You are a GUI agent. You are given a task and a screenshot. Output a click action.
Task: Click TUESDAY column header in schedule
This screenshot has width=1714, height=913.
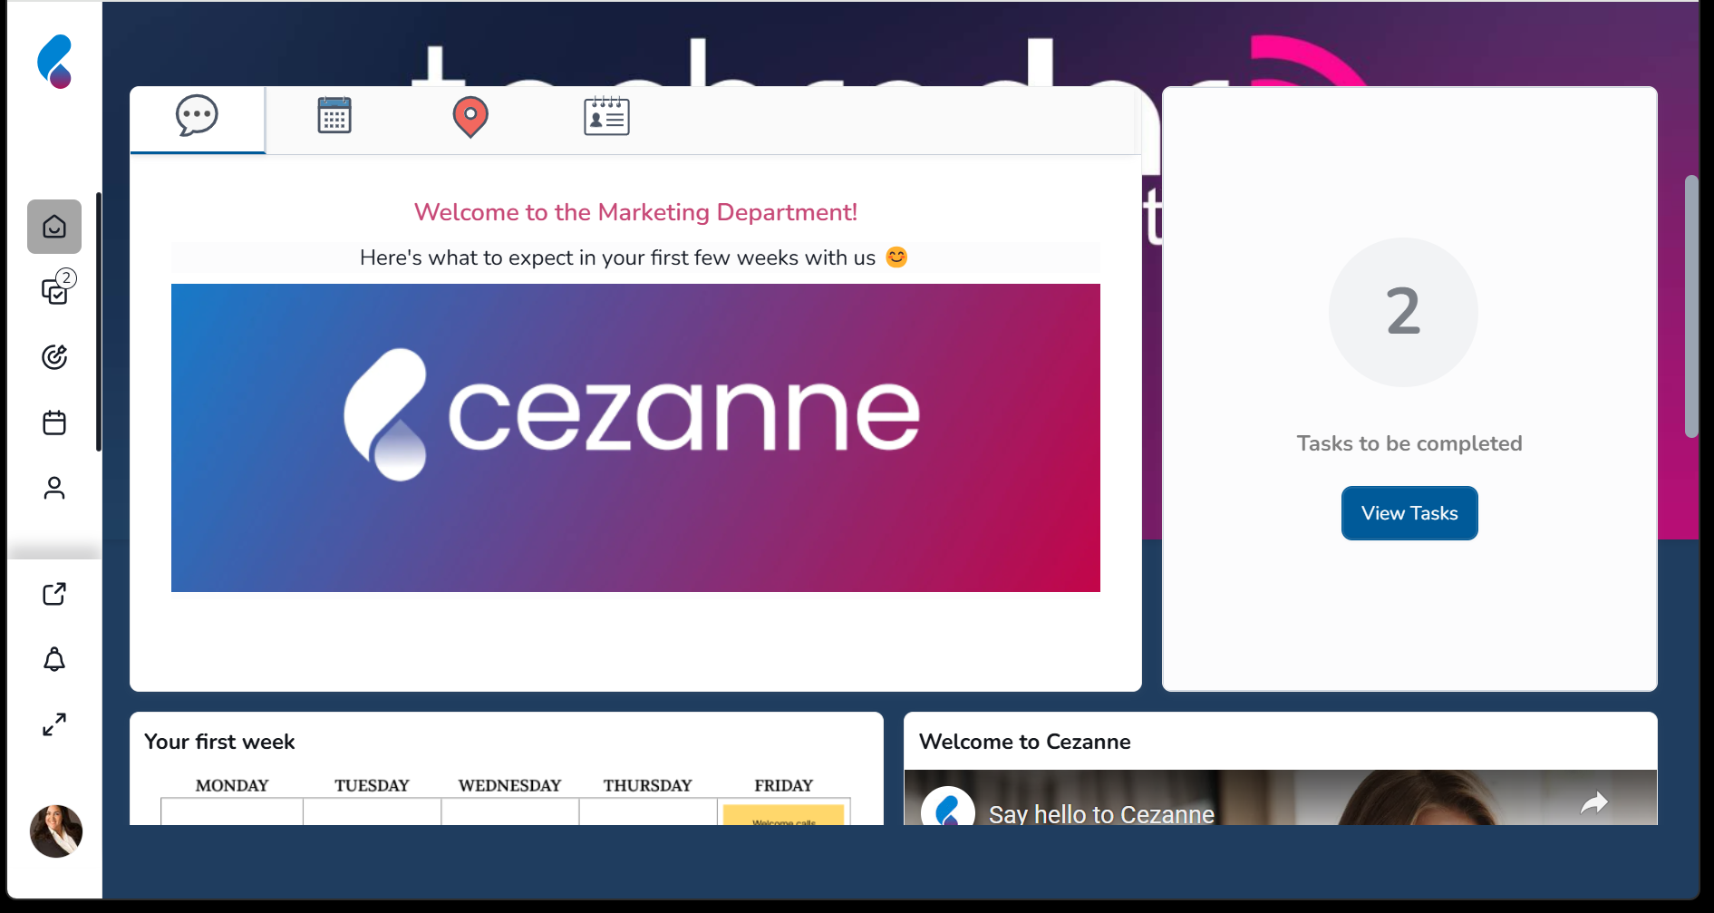click(372, 785)
